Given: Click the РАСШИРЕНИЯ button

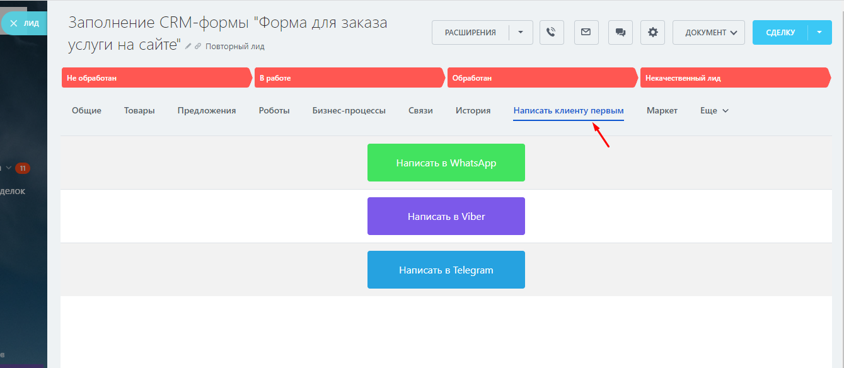Looking at the screenshot, I should (470, 32).
